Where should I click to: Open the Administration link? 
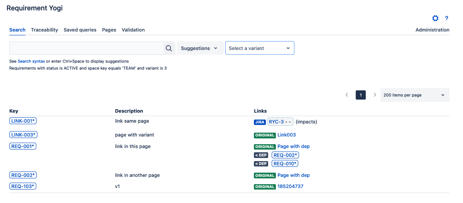pos(432,30)
